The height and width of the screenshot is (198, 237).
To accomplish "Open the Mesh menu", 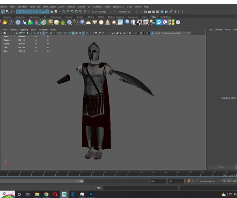I will click(12, 7).
